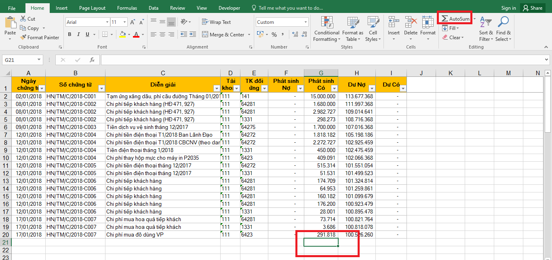Expand the Custom number format dropdown
Screen dimensions: 552x260
click(305, 22)
